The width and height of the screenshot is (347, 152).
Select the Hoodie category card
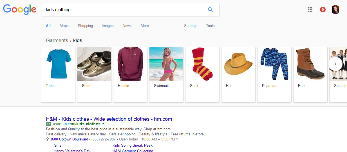[130, 74]
